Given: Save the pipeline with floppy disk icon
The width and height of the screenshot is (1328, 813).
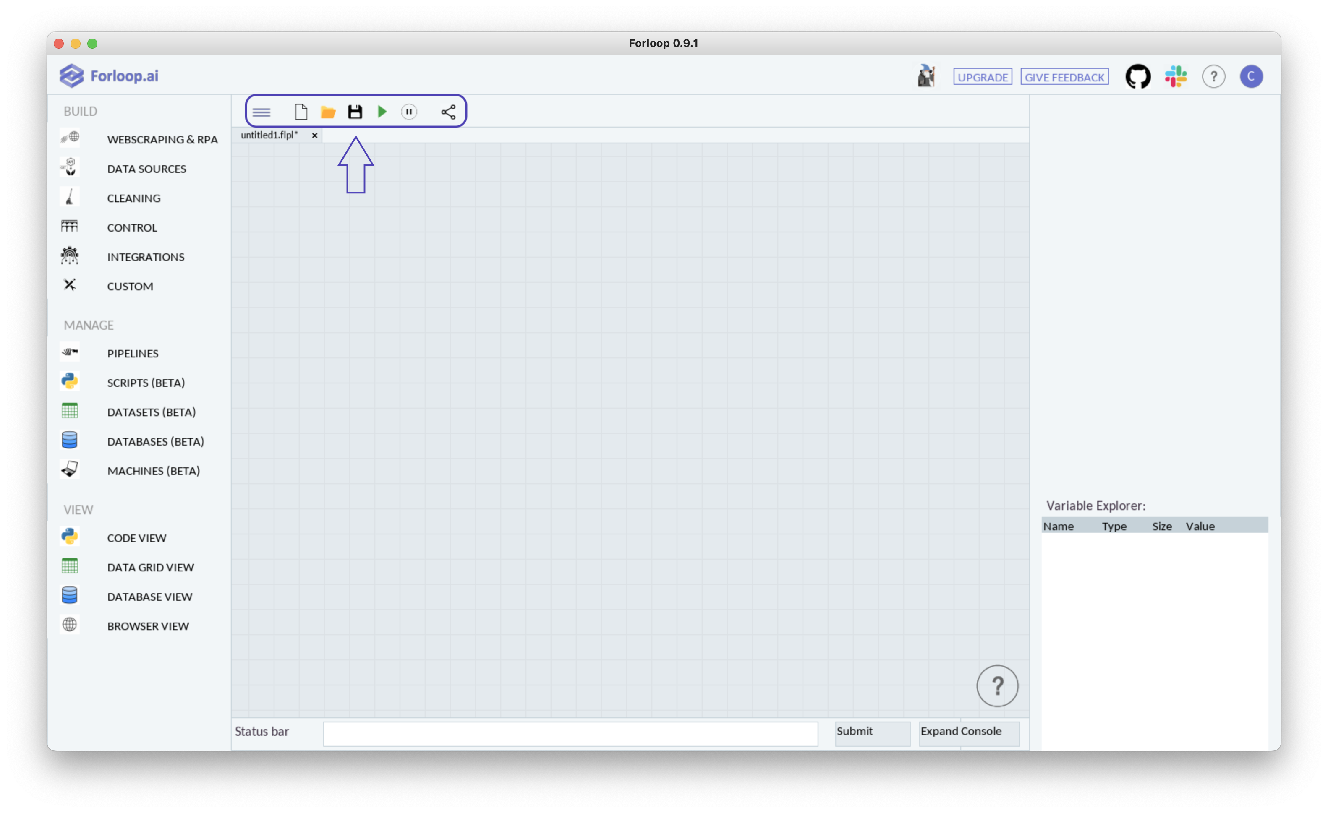Looking at the screenshot, I should pyautogui.click(x=355, y=112).
